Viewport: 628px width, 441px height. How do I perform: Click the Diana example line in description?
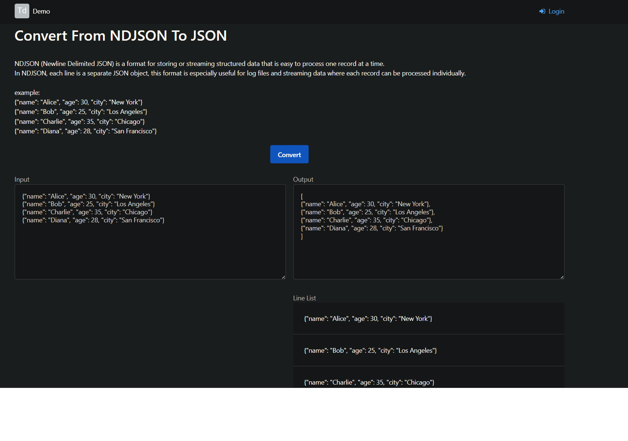click(85, 131)
